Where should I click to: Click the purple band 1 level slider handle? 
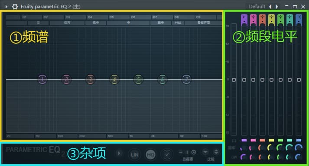[x=244, y=80]
